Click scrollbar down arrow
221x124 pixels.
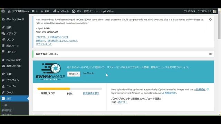tap(219, 114)
